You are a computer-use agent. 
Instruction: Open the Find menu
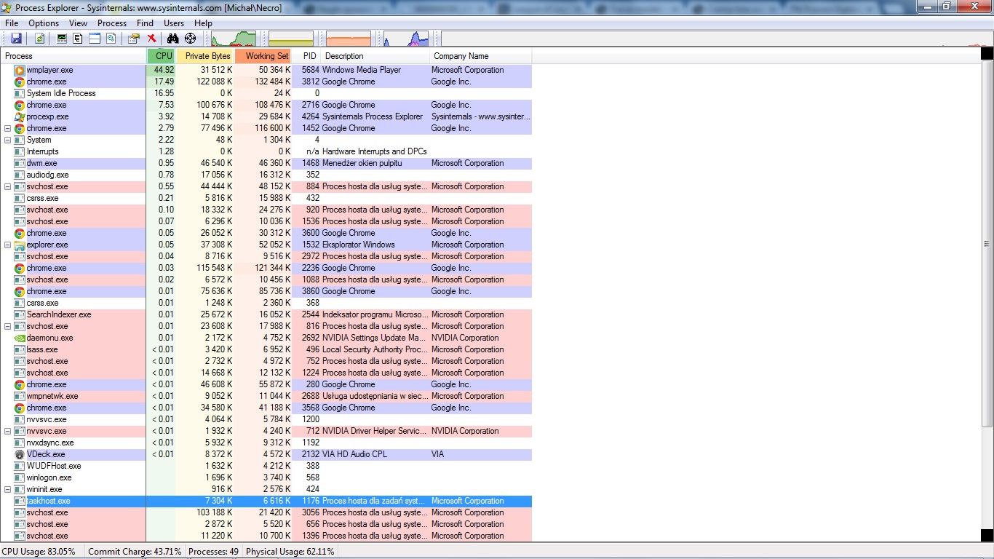pyautogui.click(x=146, y=23)
